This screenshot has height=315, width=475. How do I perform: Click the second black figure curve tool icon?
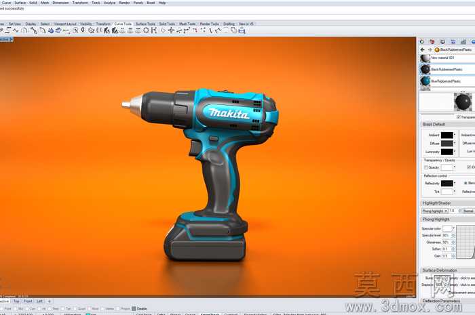115,30
